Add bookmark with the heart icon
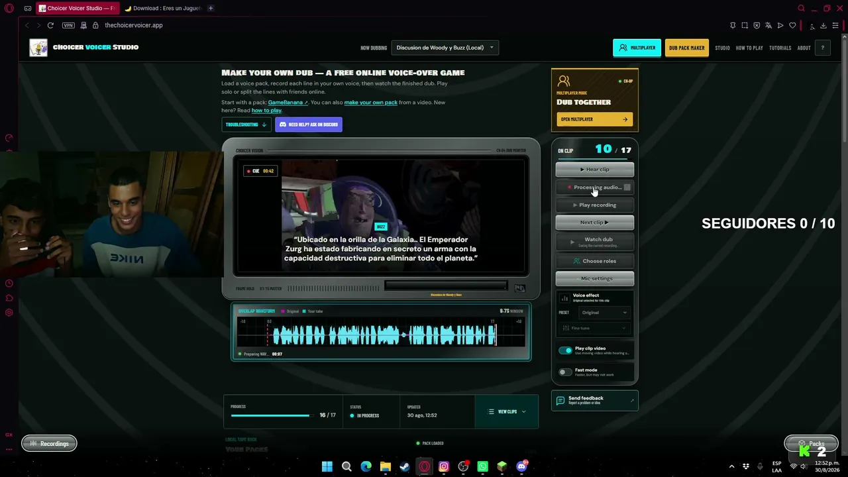Screen dimensions: 848x477 [792, 25]
